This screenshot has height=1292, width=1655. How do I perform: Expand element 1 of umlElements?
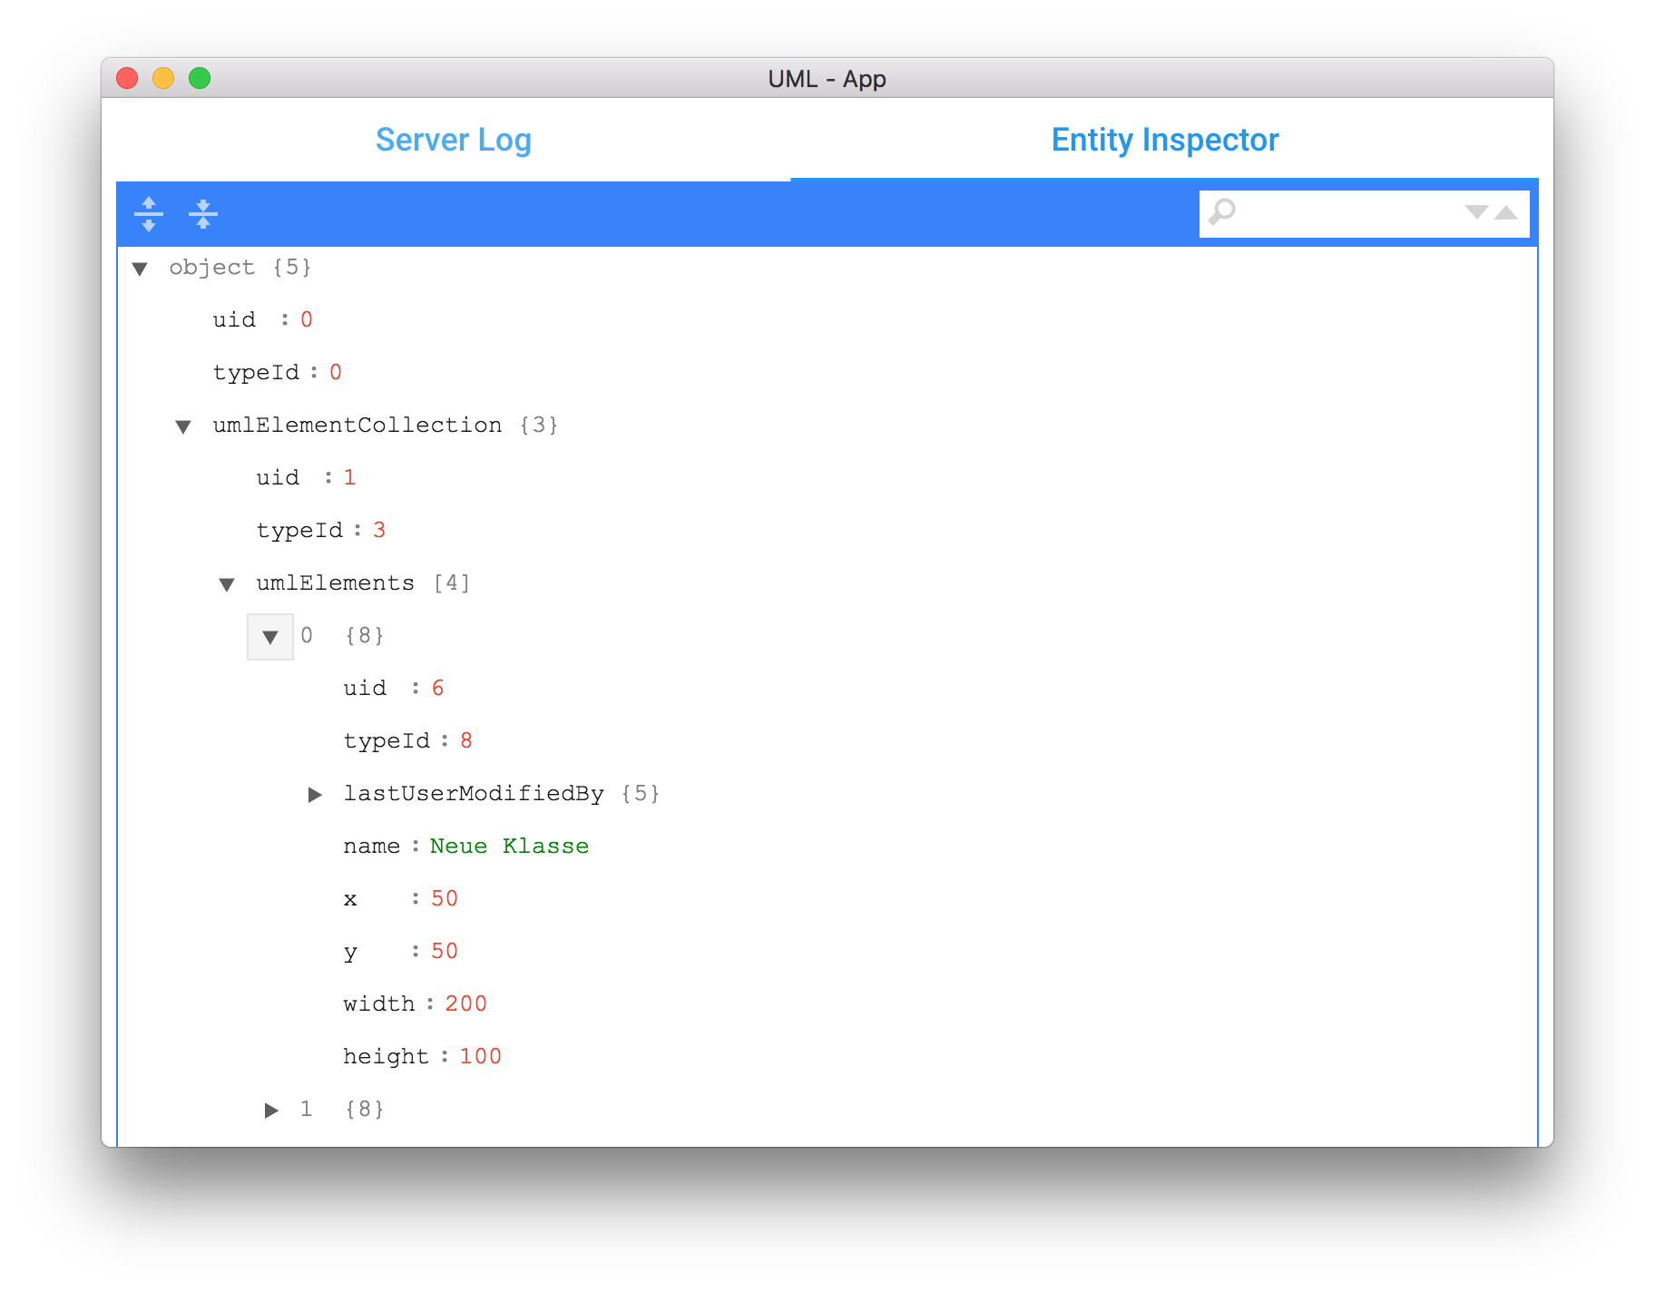pyautogui.click(x=271, y=1111)
